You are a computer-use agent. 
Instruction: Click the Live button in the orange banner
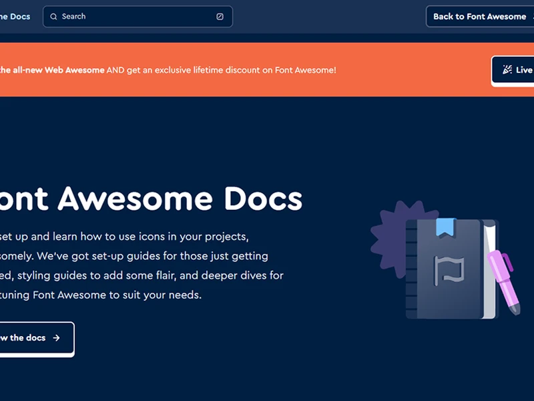(x=513, y=70)
